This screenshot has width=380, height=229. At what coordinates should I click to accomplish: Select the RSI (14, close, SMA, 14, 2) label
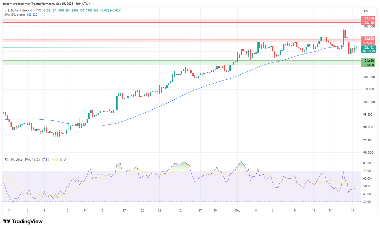click(22, 159)
